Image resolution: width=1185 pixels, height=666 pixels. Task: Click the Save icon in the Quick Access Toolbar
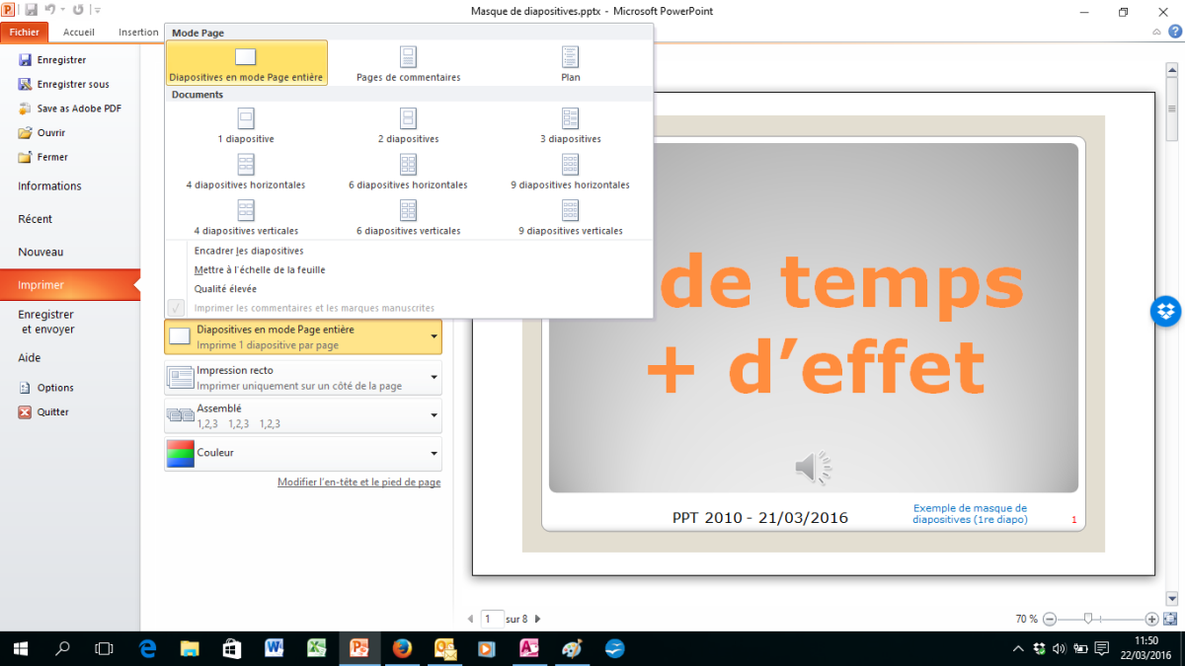[30, 11]
